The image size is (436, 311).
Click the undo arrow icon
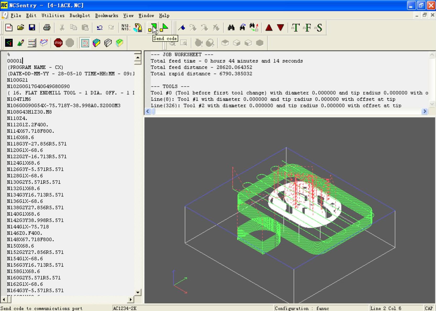click(100, 27)
